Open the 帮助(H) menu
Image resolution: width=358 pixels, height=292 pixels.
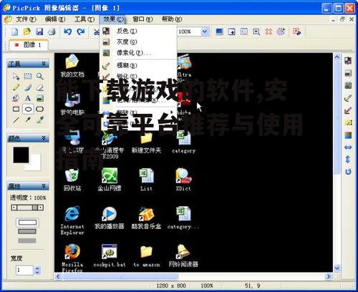tap(172, 19)
